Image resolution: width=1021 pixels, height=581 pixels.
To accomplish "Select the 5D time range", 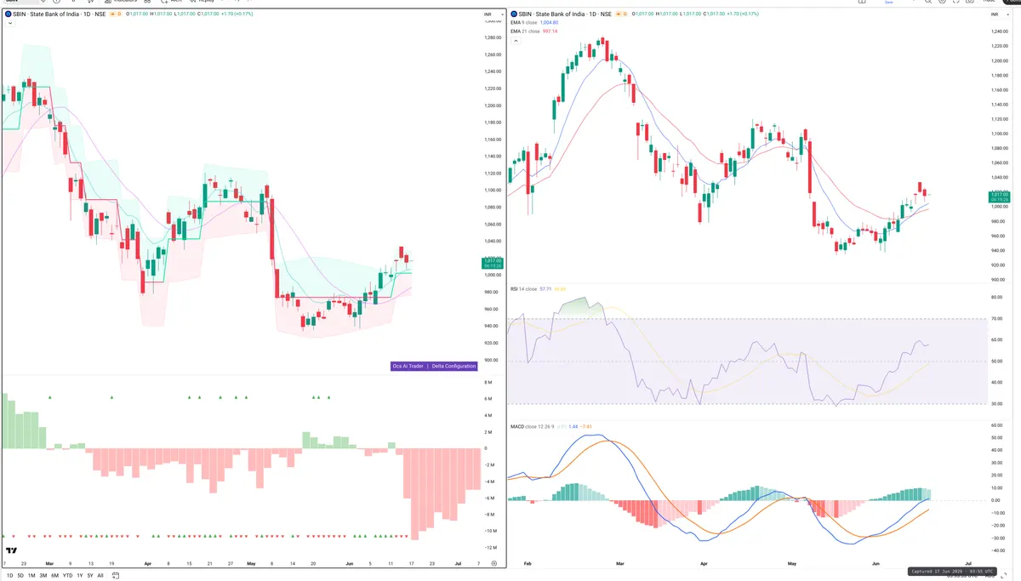I will [20, 576].
